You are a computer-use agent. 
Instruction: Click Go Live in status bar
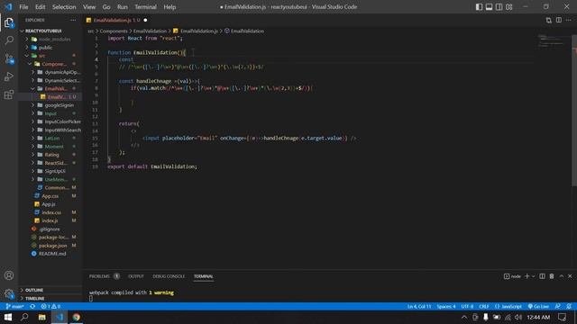(538, 306)
